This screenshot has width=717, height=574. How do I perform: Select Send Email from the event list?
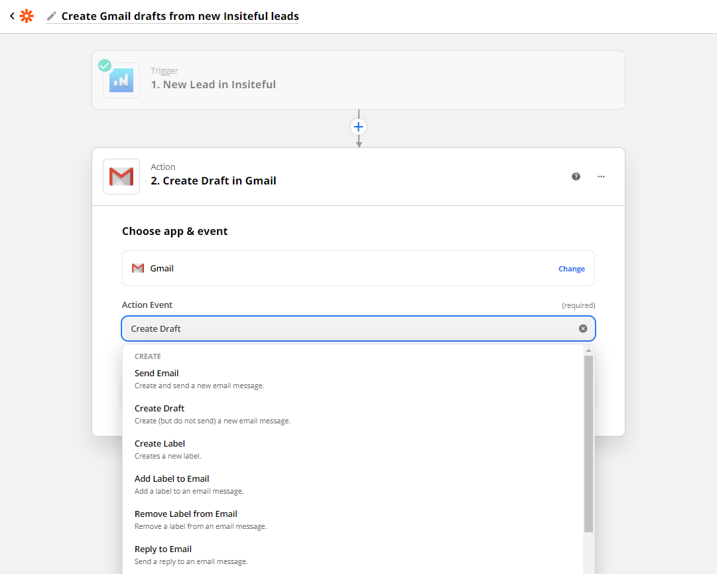pos(157,373)
